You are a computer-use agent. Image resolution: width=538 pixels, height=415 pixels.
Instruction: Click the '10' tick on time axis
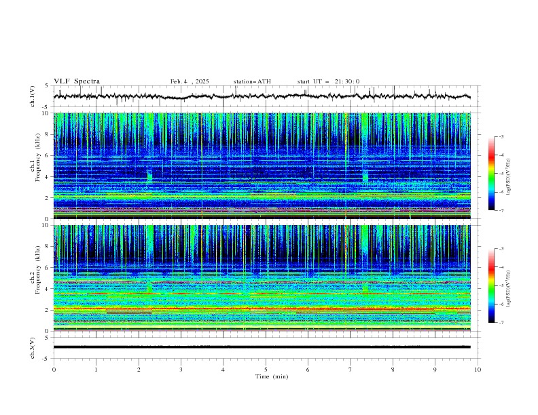tap(478, 370)
